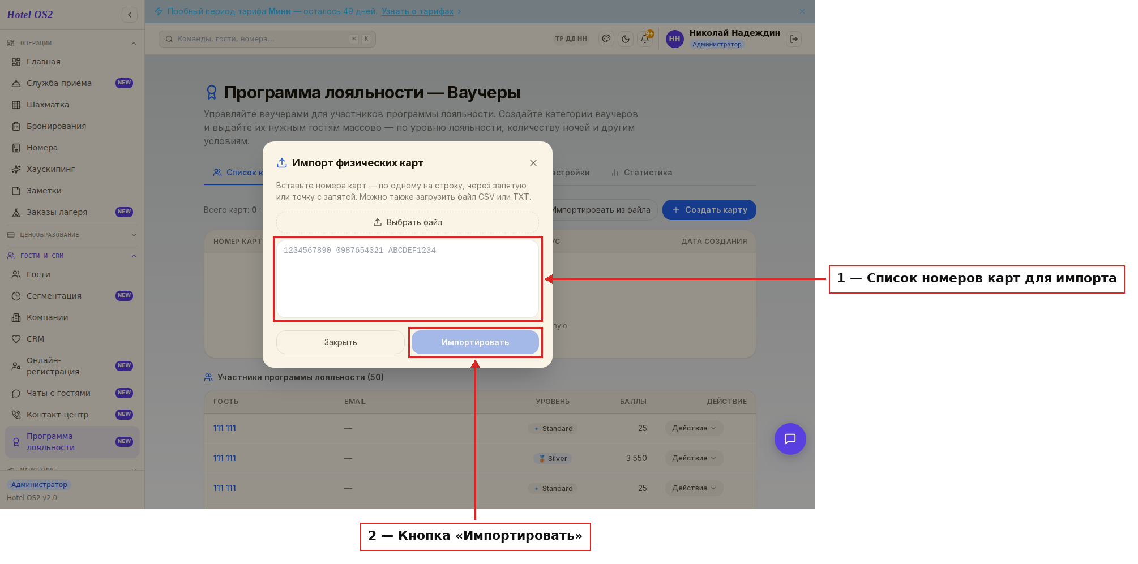Open the theme palette icon in header
Viewport: 1138px width, 564px height.
(x=606, y=39)
